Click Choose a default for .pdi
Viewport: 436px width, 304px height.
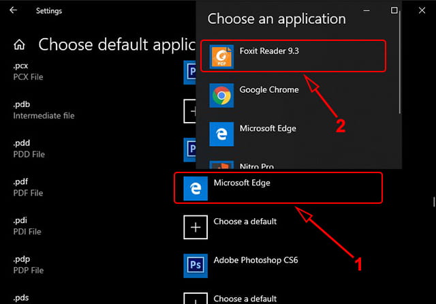(x=245, y=222)
